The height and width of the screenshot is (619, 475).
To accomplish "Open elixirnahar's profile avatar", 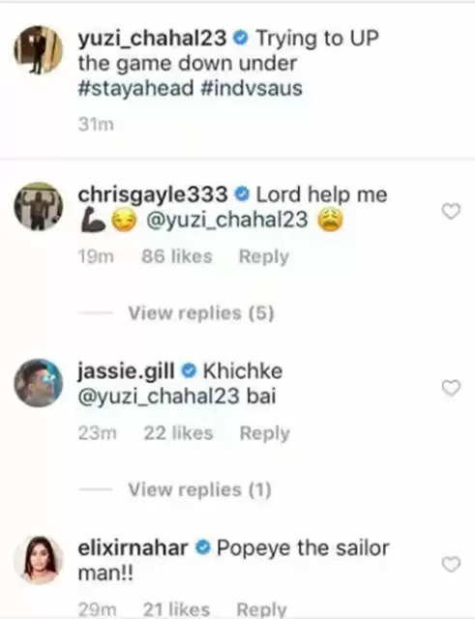I will [39, 559].
